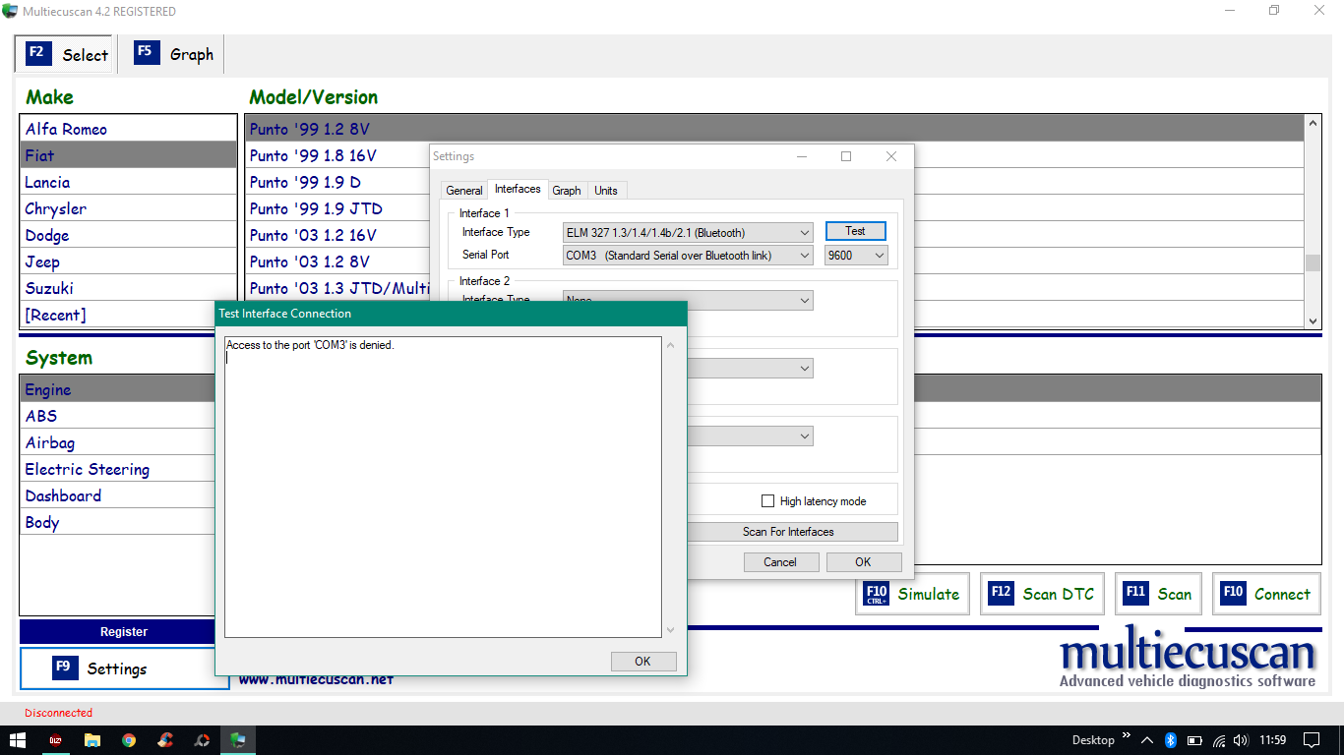This screenshot has height=755, width=1344.
Task: Click the Windows Start button
Action: coord(18,740)
